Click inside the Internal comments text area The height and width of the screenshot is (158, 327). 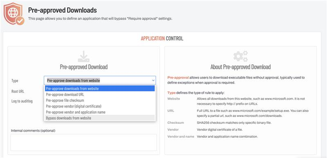tap(84, 143)
